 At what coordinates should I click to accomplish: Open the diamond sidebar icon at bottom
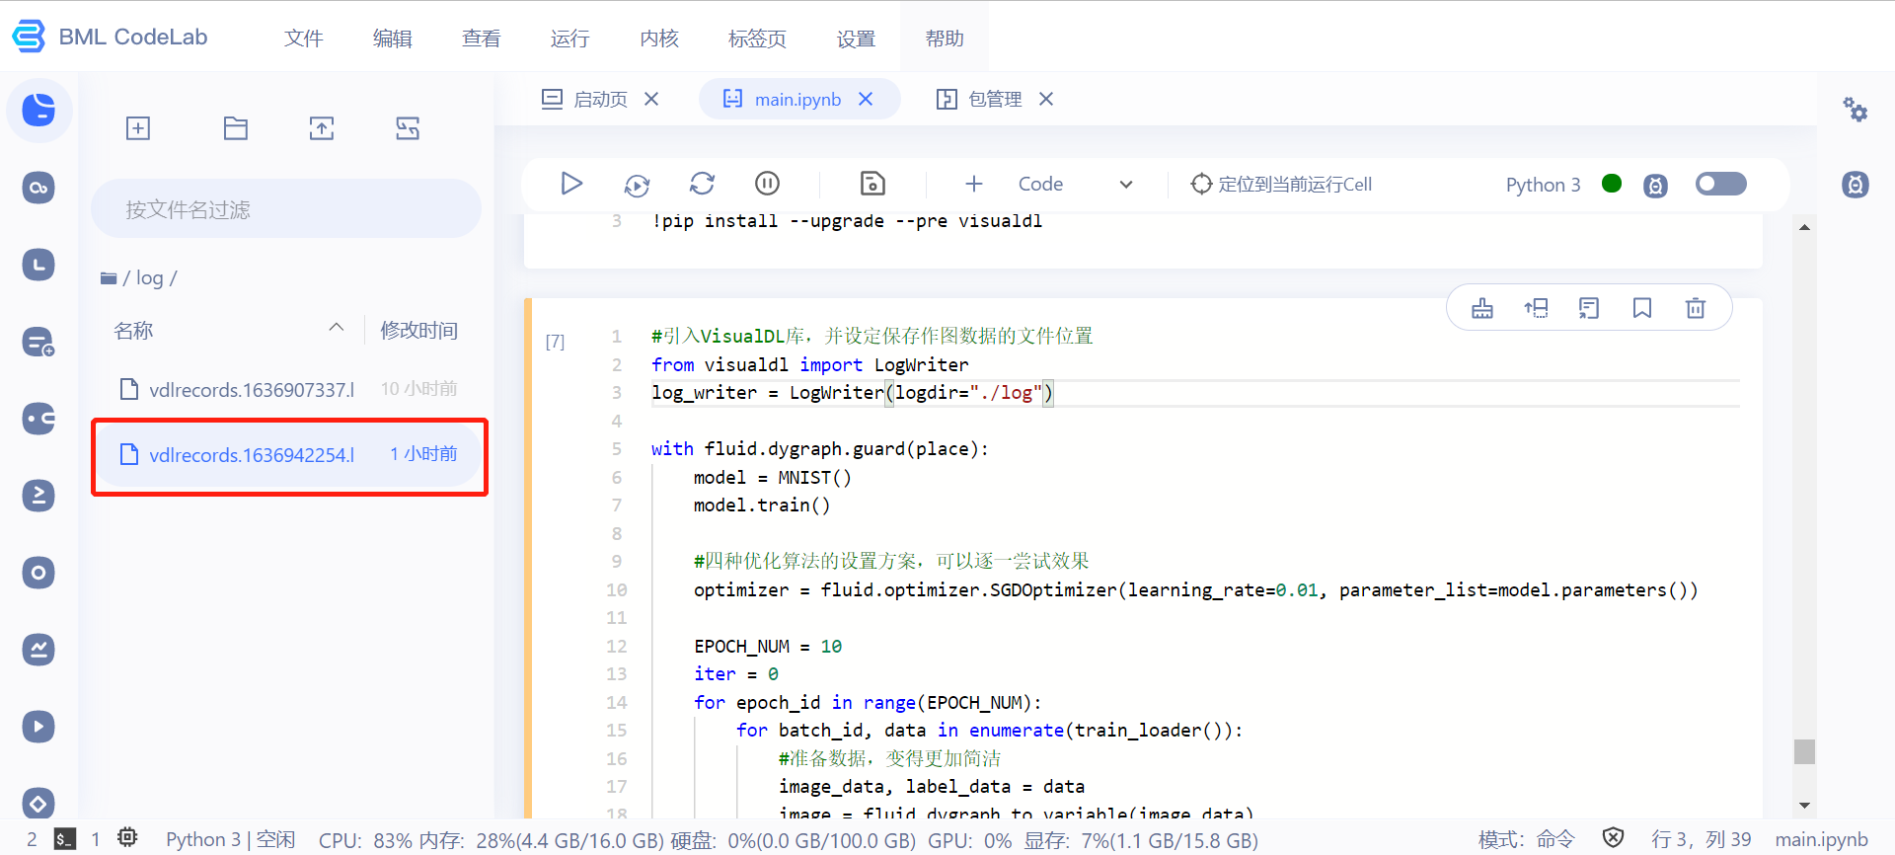38,803
